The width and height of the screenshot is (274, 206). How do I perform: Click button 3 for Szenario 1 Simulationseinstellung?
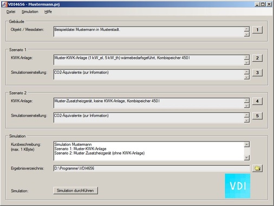pyautogui.click(x=257, y=73)
